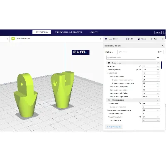Reset the Высота первого слоя value

click(x=140, y=70)
